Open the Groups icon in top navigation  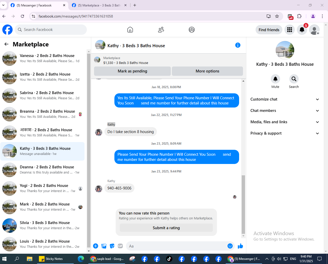click(x=192, y=30)
